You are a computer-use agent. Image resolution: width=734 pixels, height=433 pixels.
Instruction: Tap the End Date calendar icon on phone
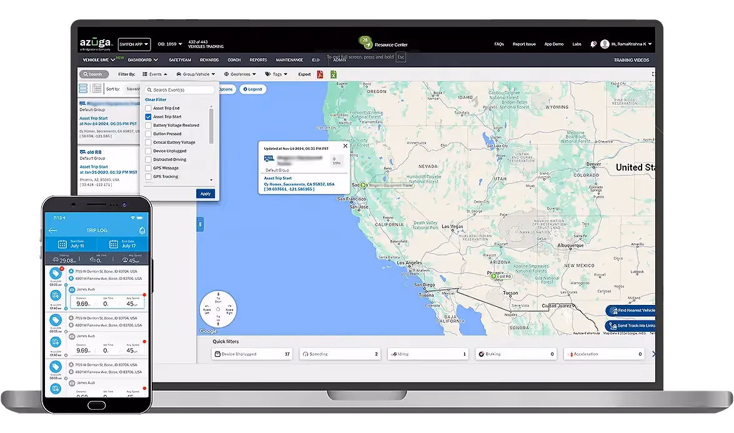[x=113, y=244]
